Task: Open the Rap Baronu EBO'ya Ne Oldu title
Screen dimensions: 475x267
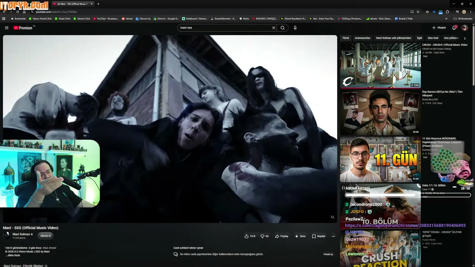Action: [442, 93]
